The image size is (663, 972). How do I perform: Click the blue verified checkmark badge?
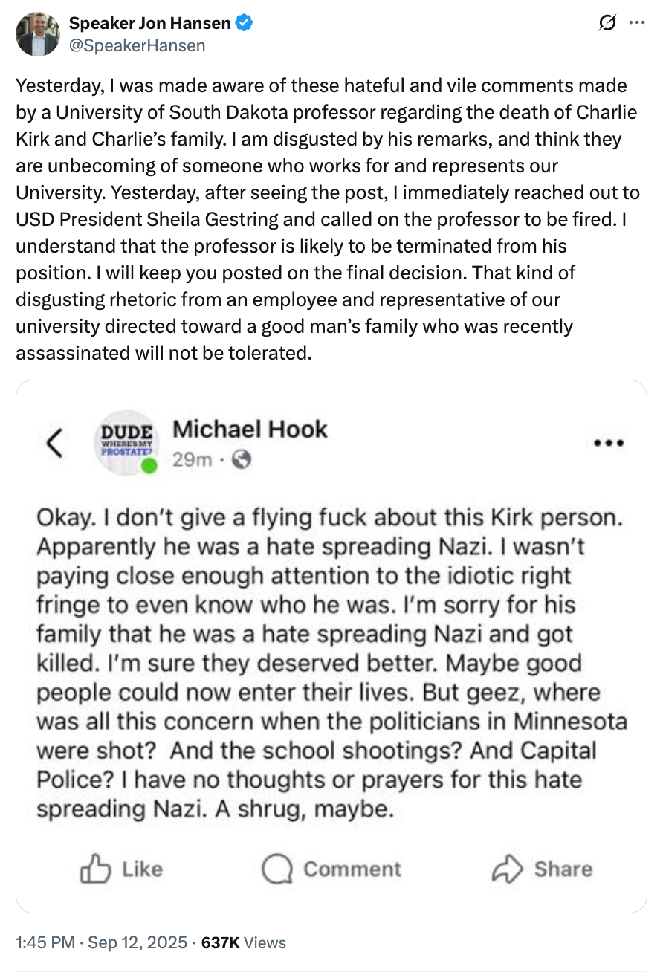click(244, 24)
